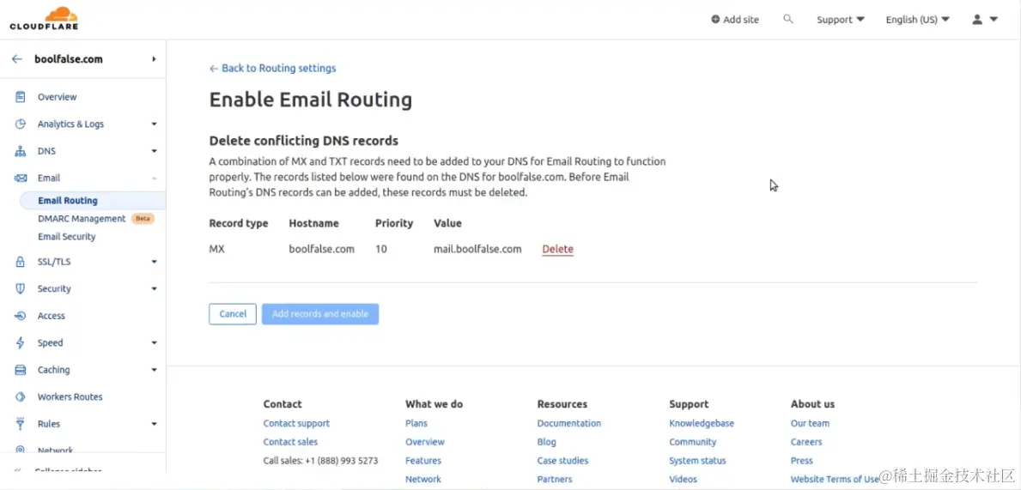The height and width of the screenshot is (490, 1021).
Task: Open the boolfalse.com site switcher arrow
Action: (155, 59)
